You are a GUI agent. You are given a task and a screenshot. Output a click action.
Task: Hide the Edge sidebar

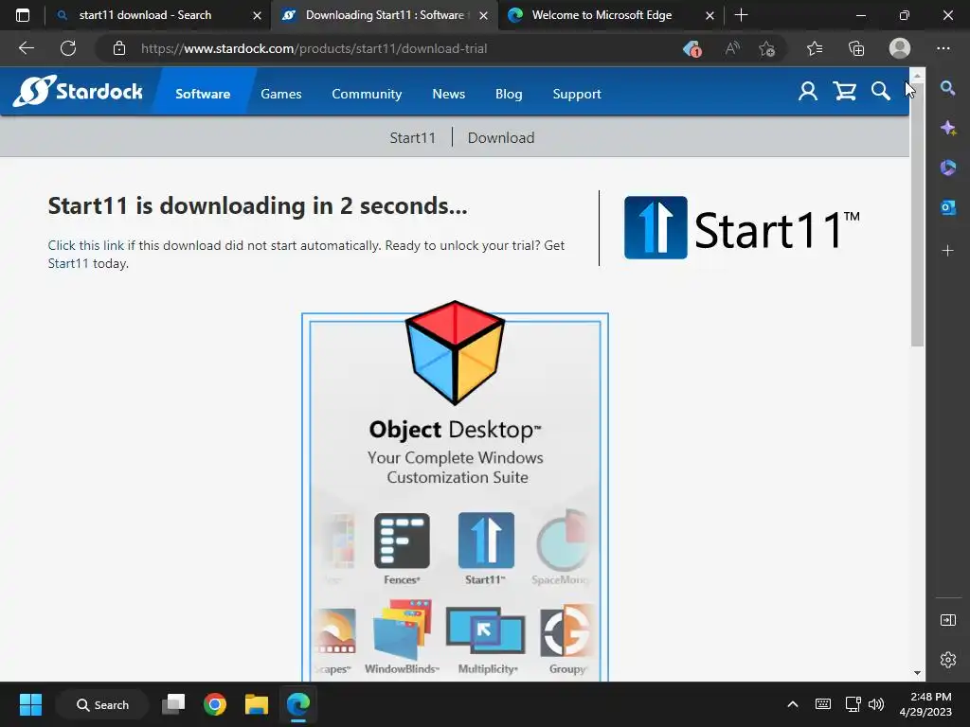tap(947, 620)
